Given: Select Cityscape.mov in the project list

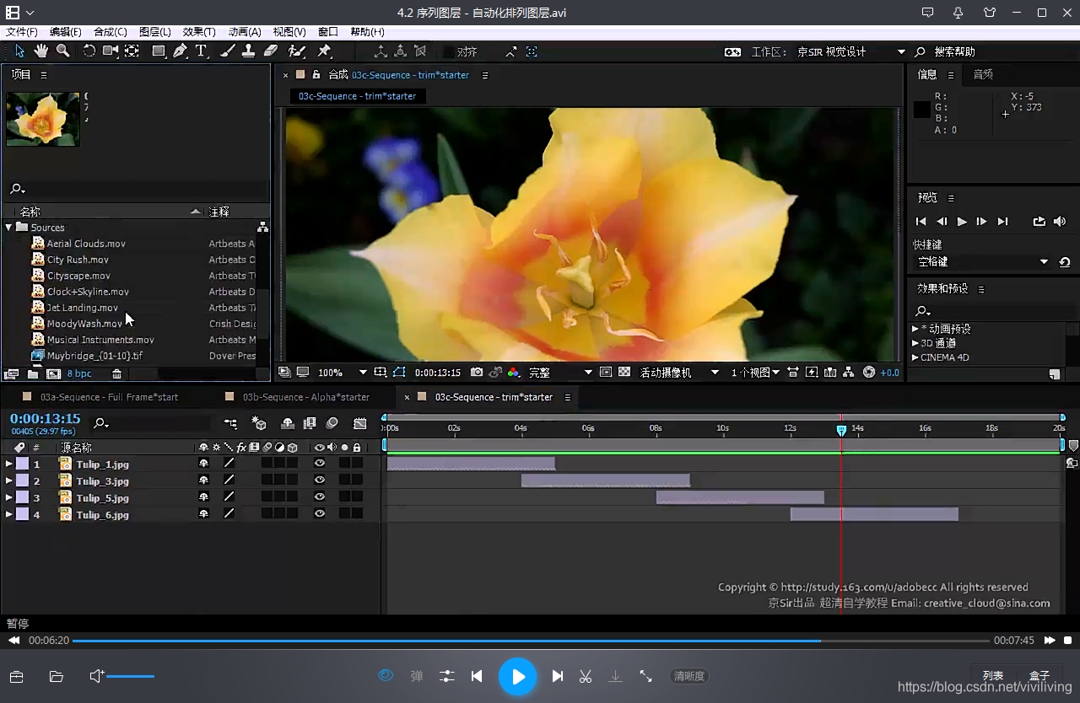Looking at the screenshot, I should click(x=78, y=276).
